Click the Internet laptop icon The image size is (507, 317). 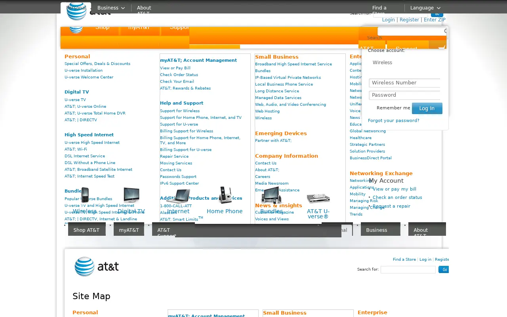[x=178, y=196]
